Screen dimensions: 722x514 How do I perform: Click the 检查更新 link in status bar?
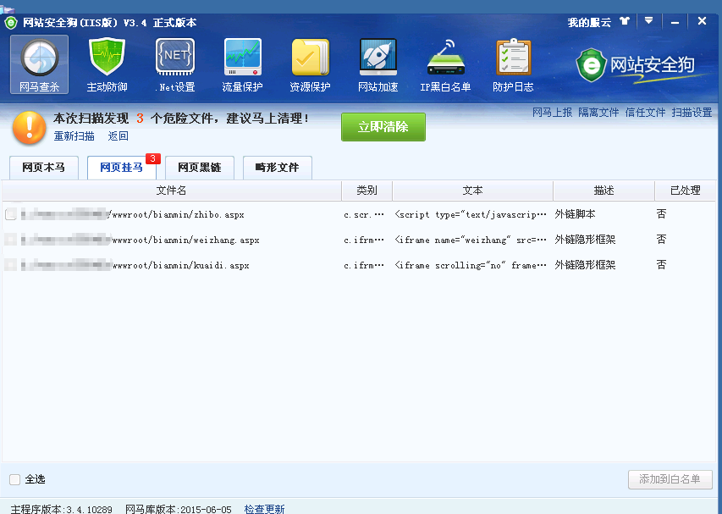coord(264,509)
